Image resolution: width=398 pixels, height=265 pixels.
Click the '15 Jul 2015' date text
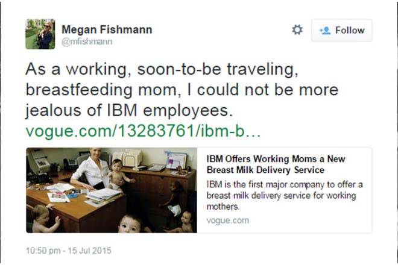tap(90, 251)
